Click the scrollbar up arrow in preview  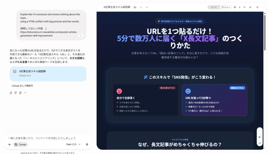(x=265, y=13)
